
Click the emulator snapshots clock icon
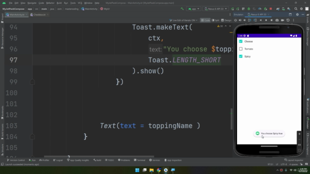[288, 20]
